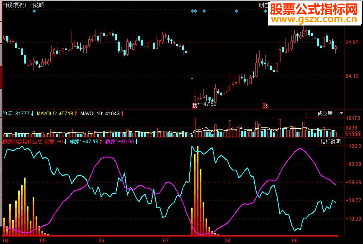Click the 61.85 price axis label
Image resolution: width=363 pixels, height=244 pixels.
[352, 43]
